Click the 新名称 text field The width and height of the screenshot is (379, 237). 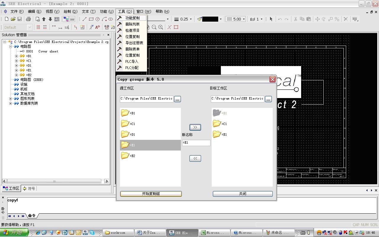[196, 142]
